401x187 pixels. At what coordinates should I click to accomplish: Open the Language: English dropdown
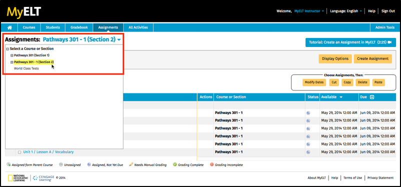coord(346,11)
